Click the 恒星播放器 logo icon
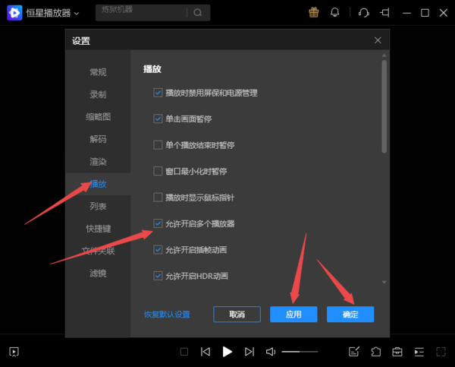 [14, 13]
